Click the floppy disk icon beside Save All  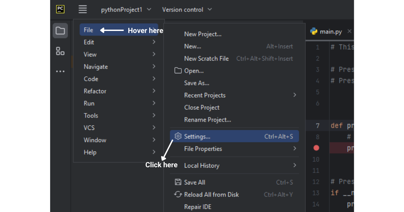pos(178,182)
